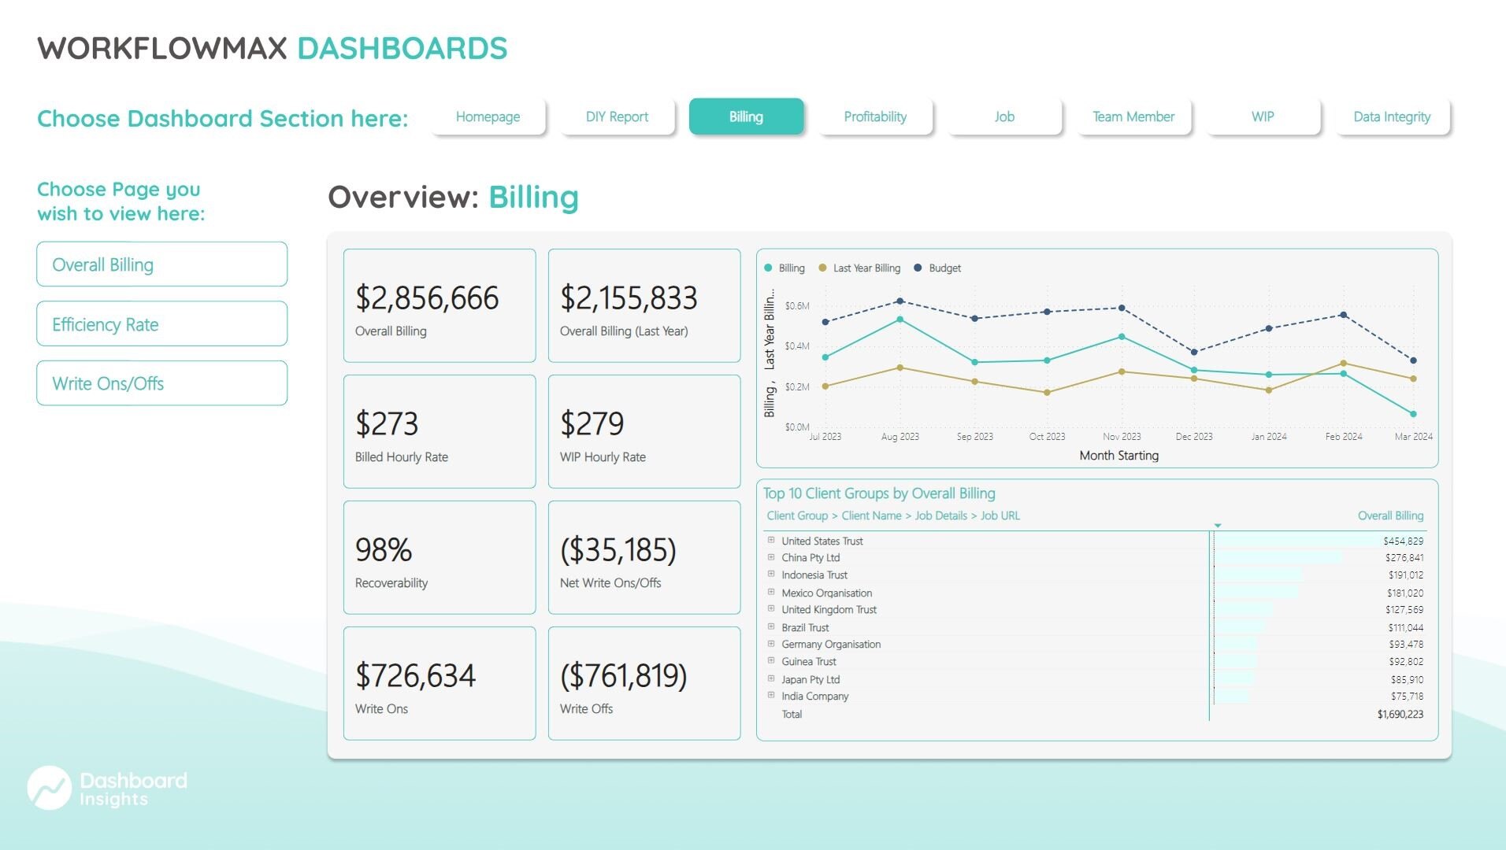
Task: Click the Budget legend dark blue marker
Action: pos(918,268)
